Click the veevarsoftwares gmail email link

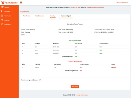pos(96,7)
